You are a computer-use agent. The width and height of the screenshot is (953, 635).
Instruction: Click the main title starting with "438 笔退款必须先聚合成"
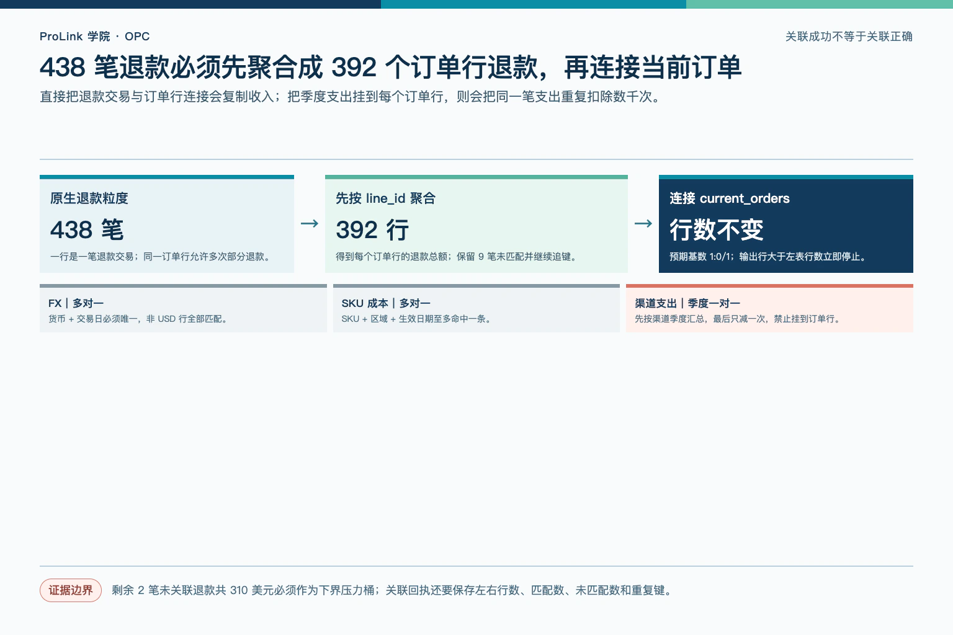click(390, 67)
